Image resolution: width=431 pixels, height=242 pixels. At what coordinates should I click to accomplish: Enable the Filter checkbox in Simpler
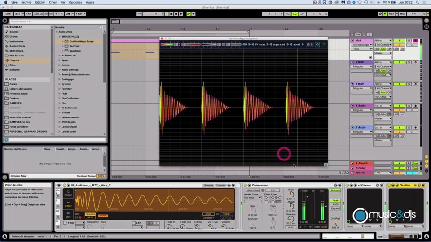[x=65, y=223]
